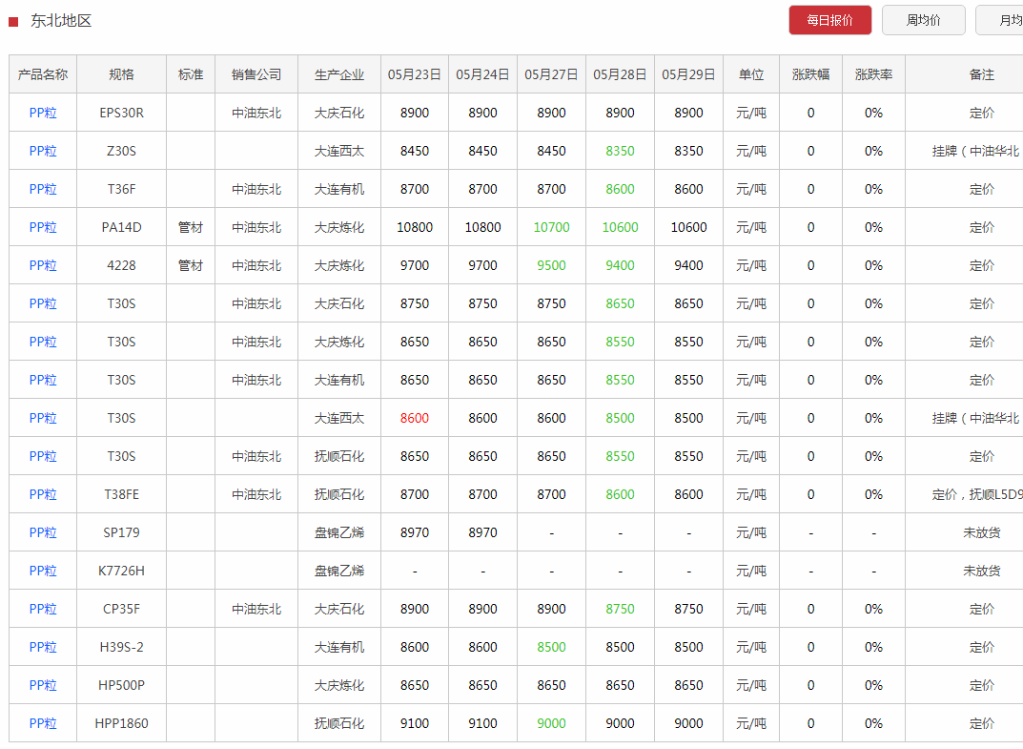This screenshot has height=749, width=1023.
Task: Click the 标准 column header
Action: point(191,74)
